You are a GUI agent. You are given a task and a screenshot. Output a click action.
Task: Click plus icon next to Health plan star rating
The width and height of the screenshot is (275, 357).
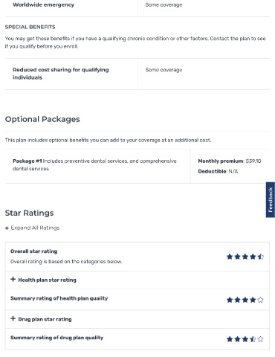pos(13,280)
